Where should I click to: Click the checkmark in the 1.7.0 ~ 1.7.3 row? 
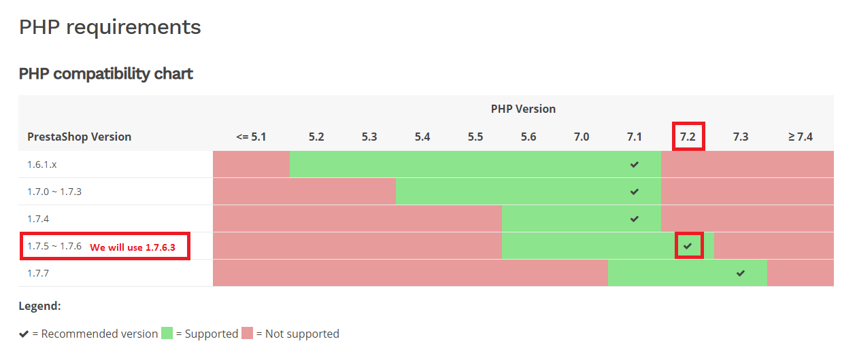635,192
